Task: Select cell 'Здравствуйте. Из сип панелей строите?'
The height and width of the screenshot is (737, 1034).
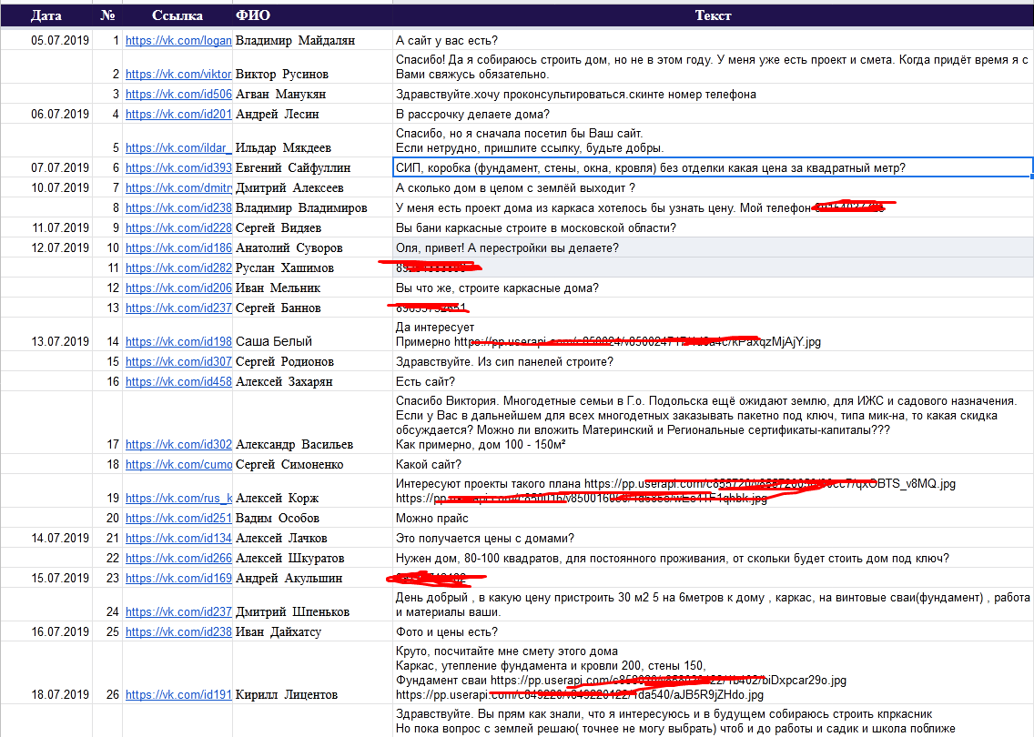Action: (x=713, y=361)
